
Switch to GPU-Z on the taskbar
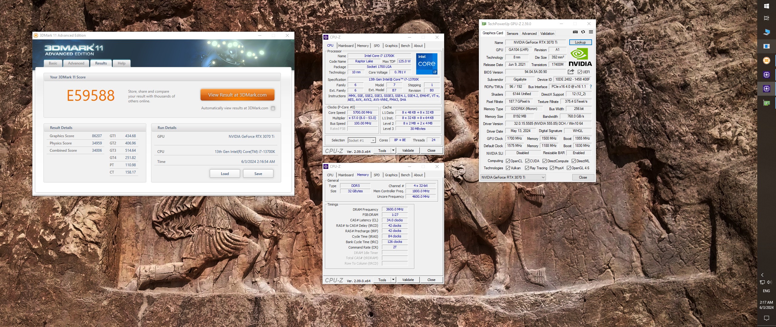[x=767, y=103]
